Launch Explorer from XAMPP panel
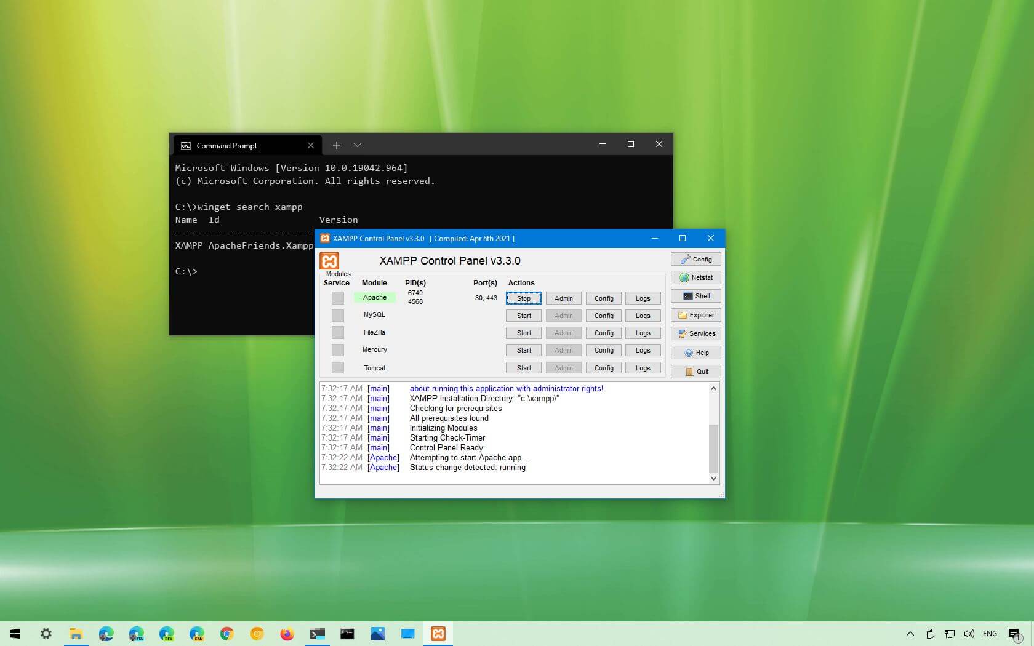The height and width of the screenshot is (646, 1034). point(695,315)
